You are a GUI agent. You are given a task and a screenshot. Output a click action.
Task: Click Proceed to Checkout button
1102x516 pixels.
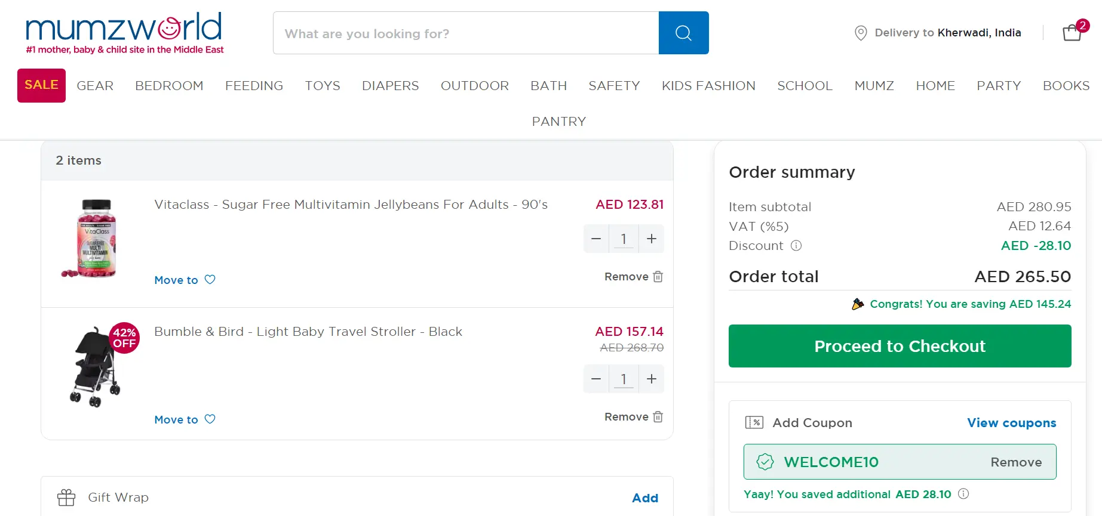point(900,346)
